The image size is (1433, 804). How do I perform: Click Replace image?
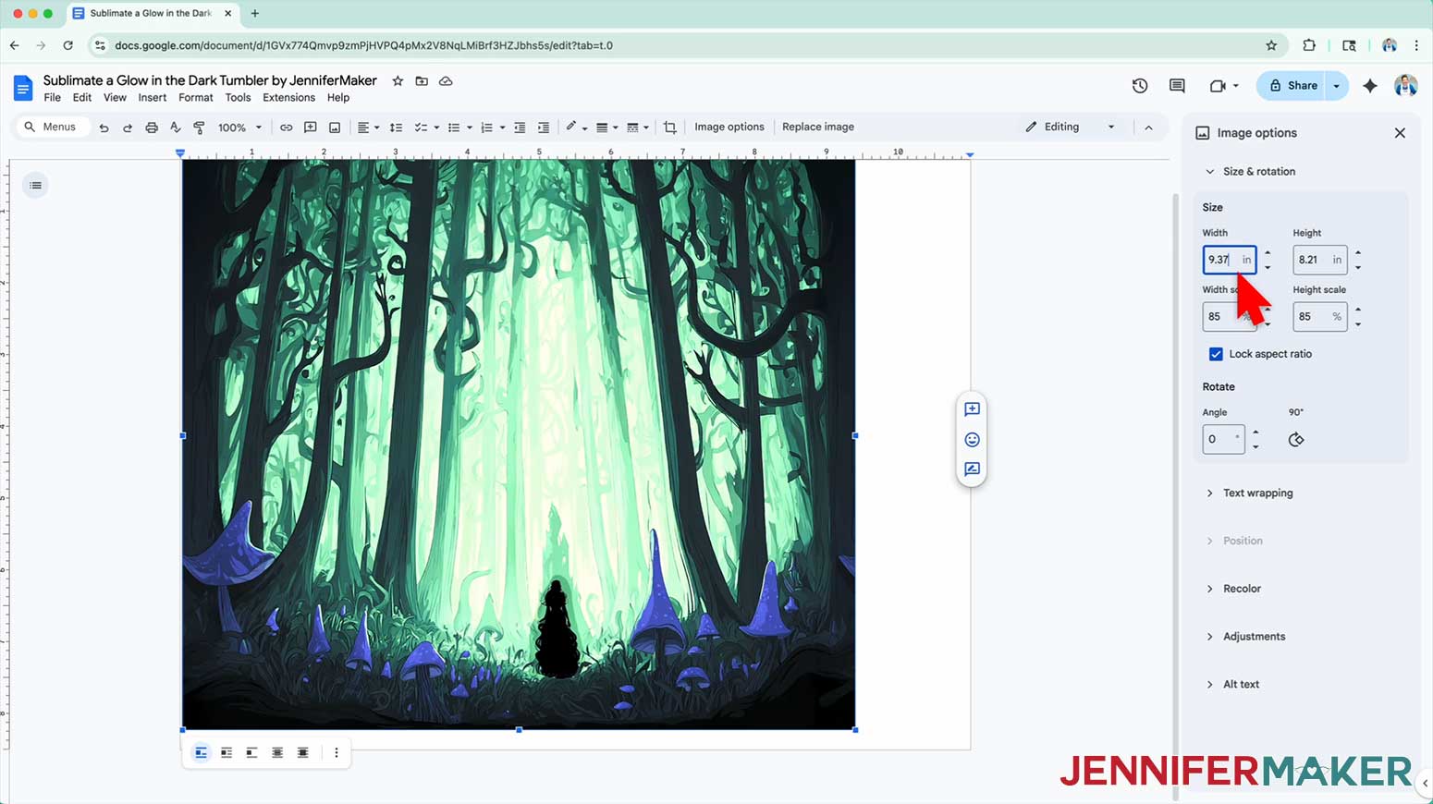coord(818,128)
